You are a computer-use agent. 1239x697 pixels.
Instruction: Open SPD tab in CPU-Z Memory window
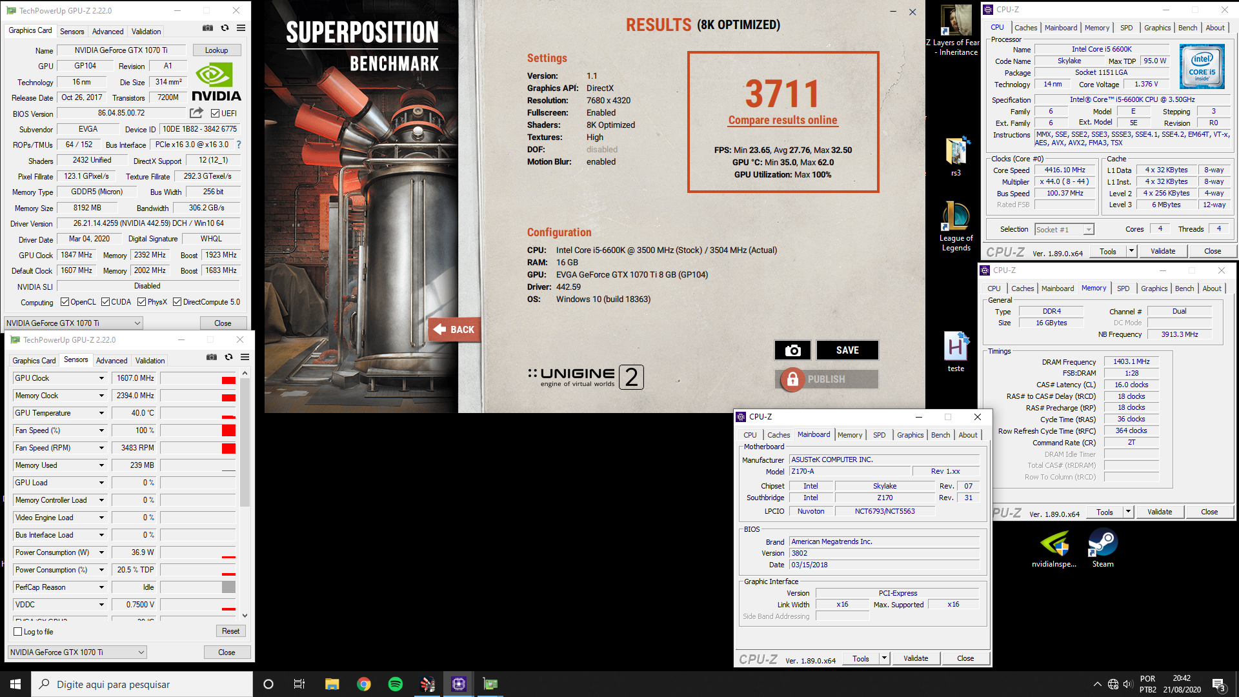pyautogui.click(x=1123, y=288)
